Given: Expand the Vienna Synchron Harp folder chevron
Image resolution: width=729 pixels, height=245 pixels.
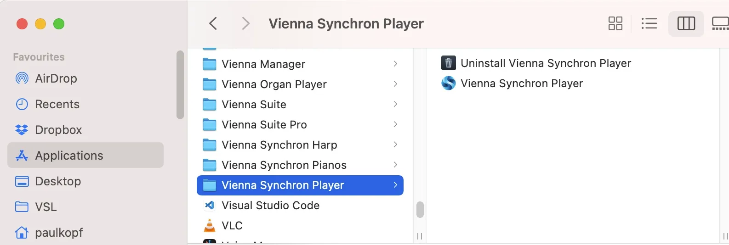Looking at the screenshot, I should (395, 145).
